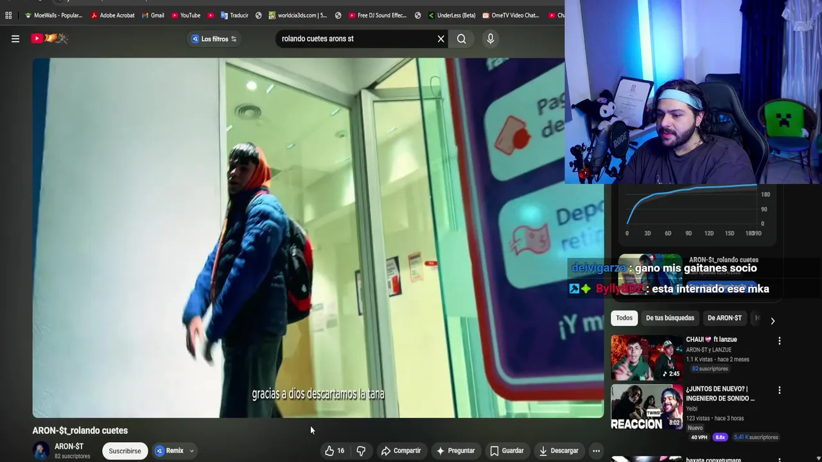Open the CHAU! ft lanzue title
The image size is (822, 462).
[x=712, y=339]
